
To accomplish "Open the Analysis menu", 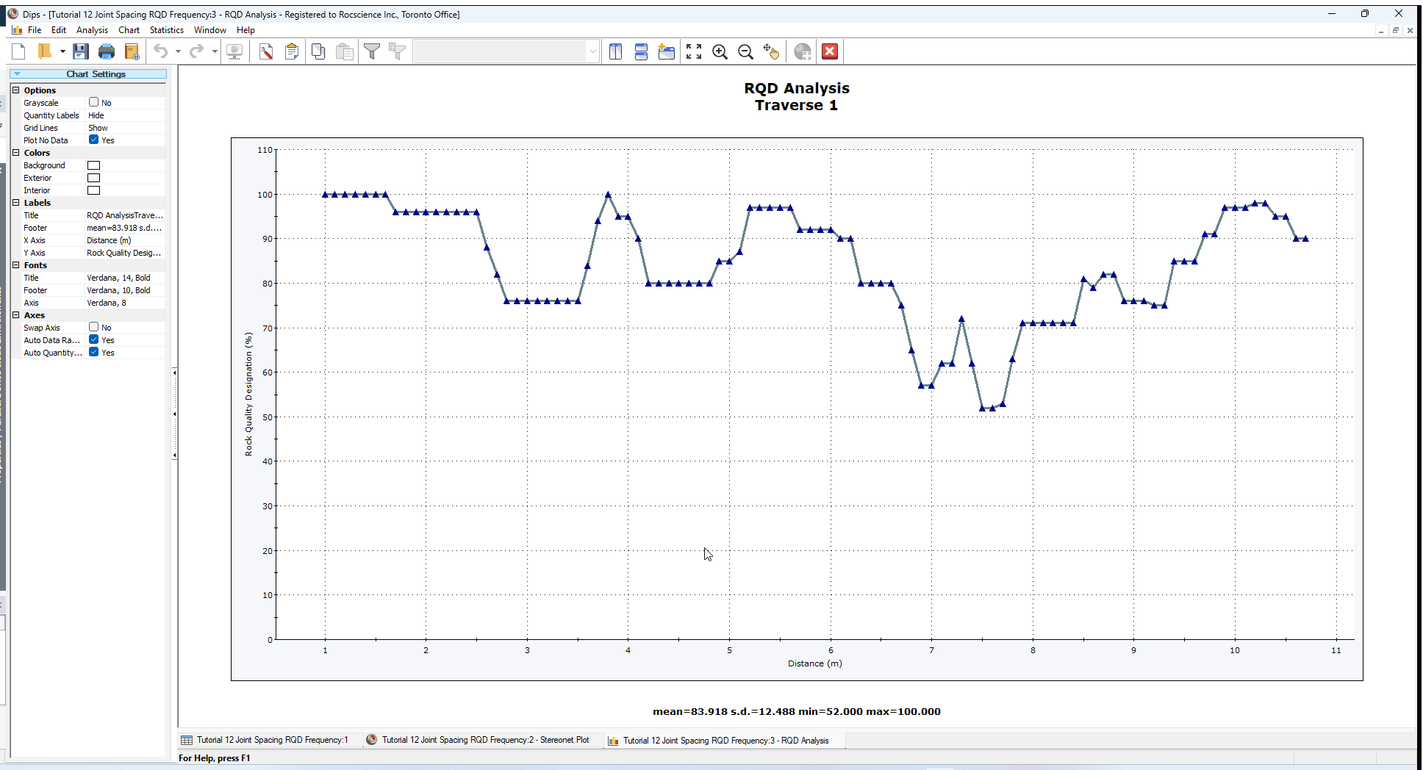I will [92, 30].
